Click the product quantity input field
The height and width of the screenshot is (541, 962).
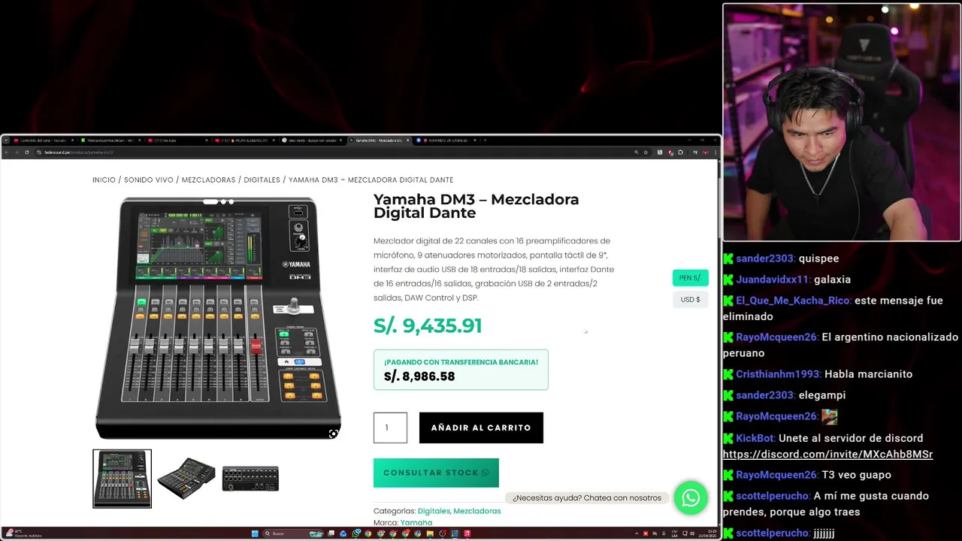(x=390, y=428)
